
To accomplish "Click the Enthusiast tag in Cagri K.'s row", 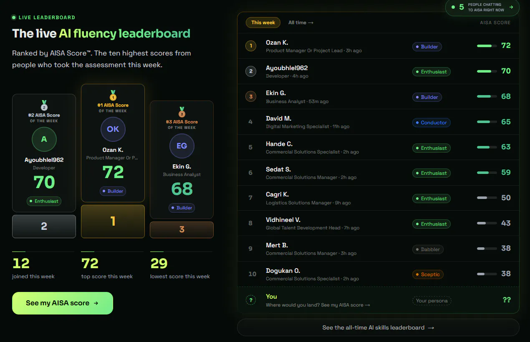I will pyautogui.click(x=432, y=199).
